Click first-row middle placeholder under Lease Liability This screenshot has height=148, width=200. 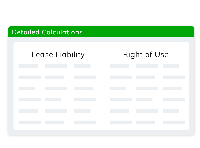(x=56, y=66)
